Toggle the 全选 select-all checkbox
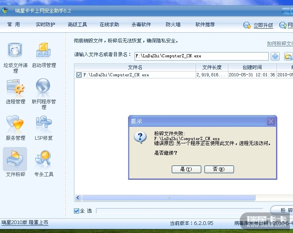This screenshot has width=293, height=233. coord(76,211)
